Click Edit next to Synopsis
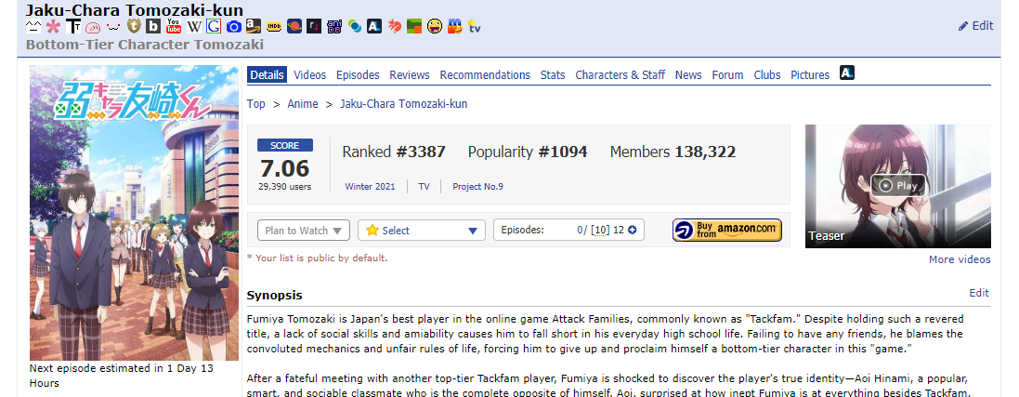The height and width of the screenshot is (397, 1019). 979,293
